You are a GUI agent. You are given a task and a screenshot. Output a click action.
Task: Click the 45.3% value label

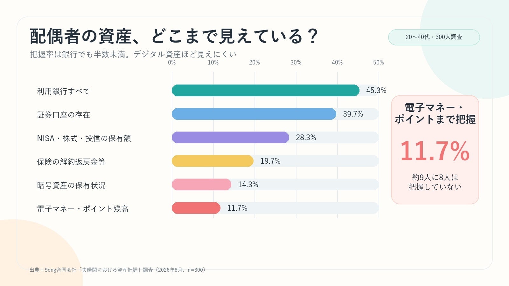[376, 91]
